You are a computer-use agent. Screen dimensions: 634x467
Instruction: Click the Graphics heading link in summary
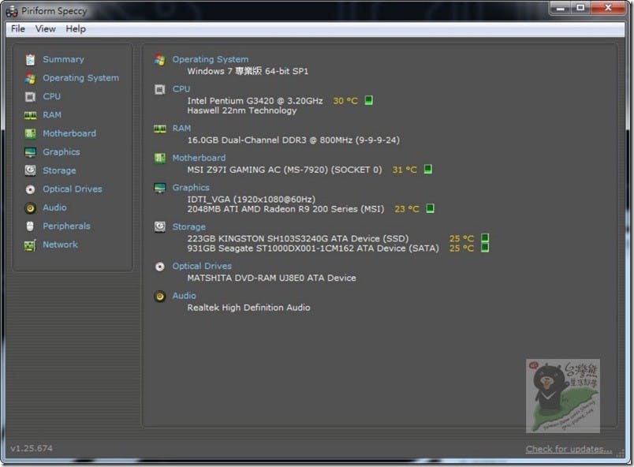click(x=191, y=188)
